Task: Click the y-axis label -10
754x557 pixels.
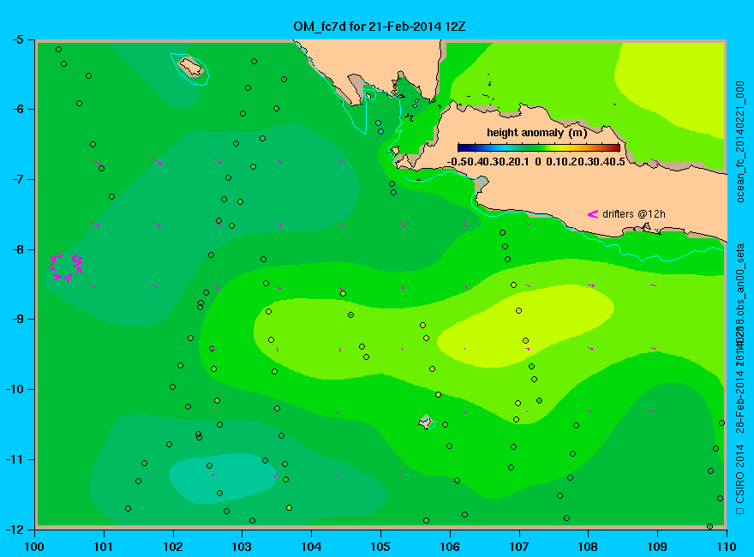Action: point(14,389)
